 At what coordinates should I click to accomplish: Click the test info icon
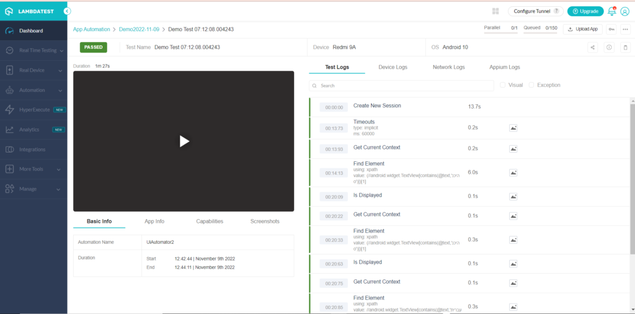coord(609,47)
